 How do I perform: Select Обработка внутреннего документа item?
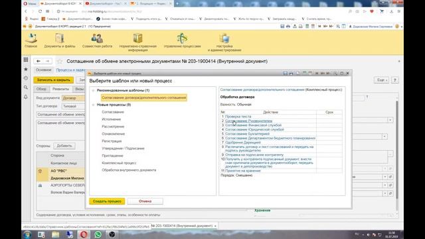point(129,170)
